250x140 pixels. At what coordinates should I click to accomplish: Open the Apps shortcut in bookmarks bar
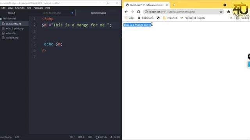pyautogui.click(x=129, y=18)
